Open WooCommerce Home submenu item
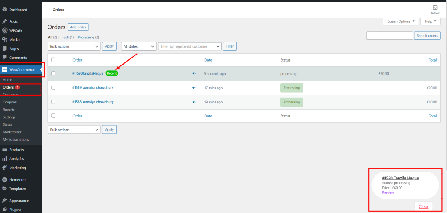The height and width of the screenshot is (213, 447). point(7,80)
